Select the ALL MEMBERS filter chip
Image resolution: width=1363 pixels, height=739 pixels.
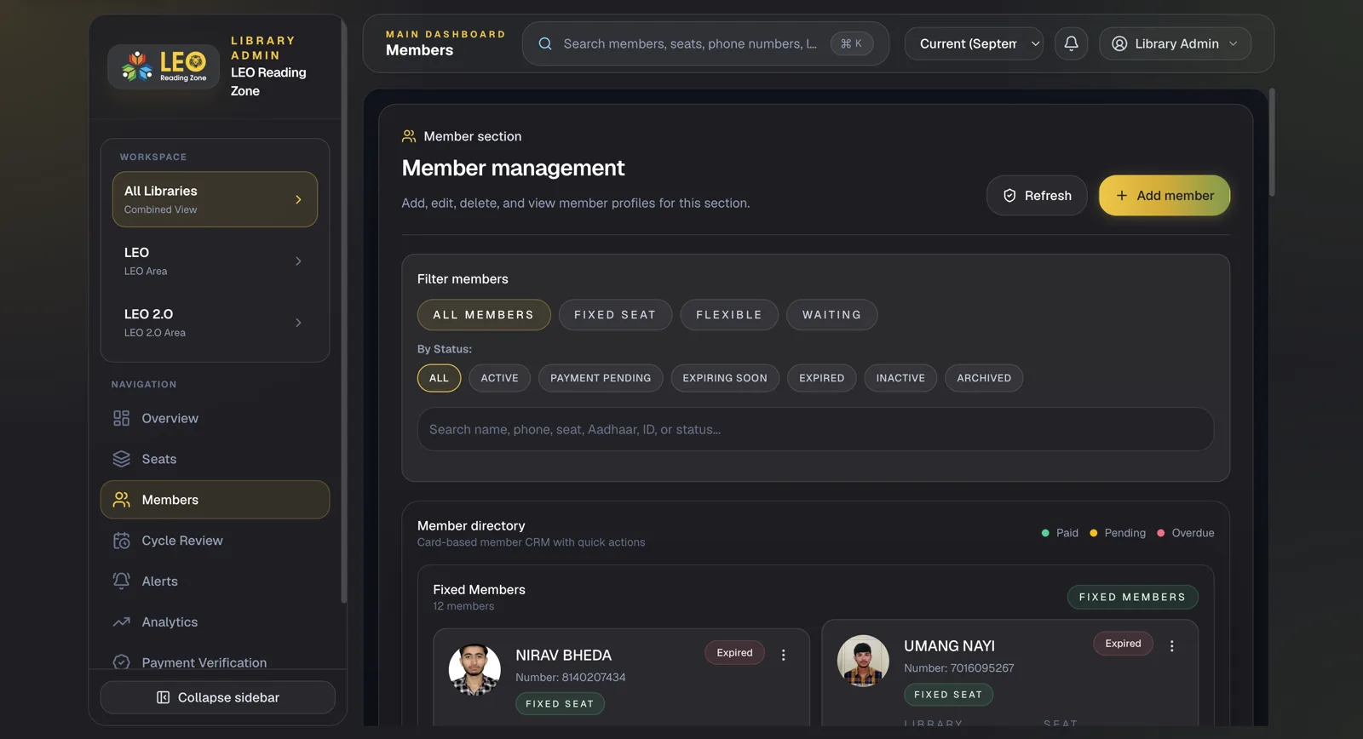484,315
